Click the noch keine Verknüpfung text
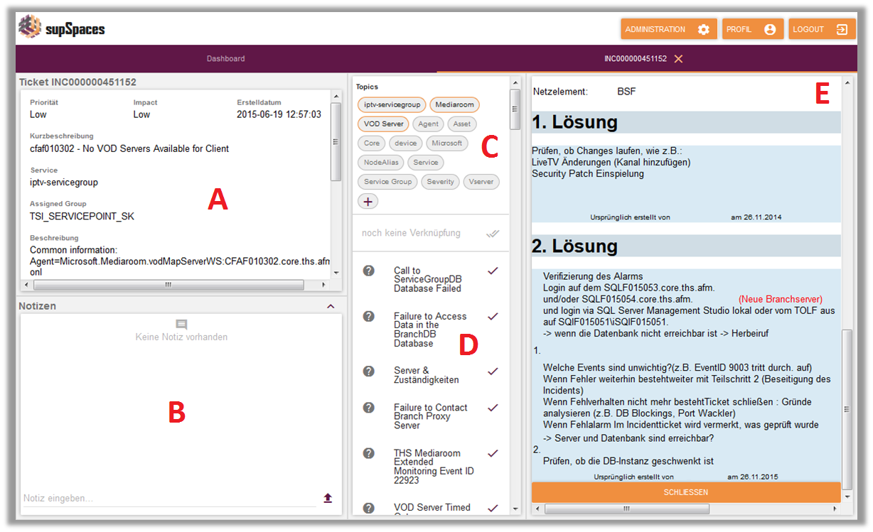Image resolution: width=873 pixels, height=532 pixels. point(411,233)
